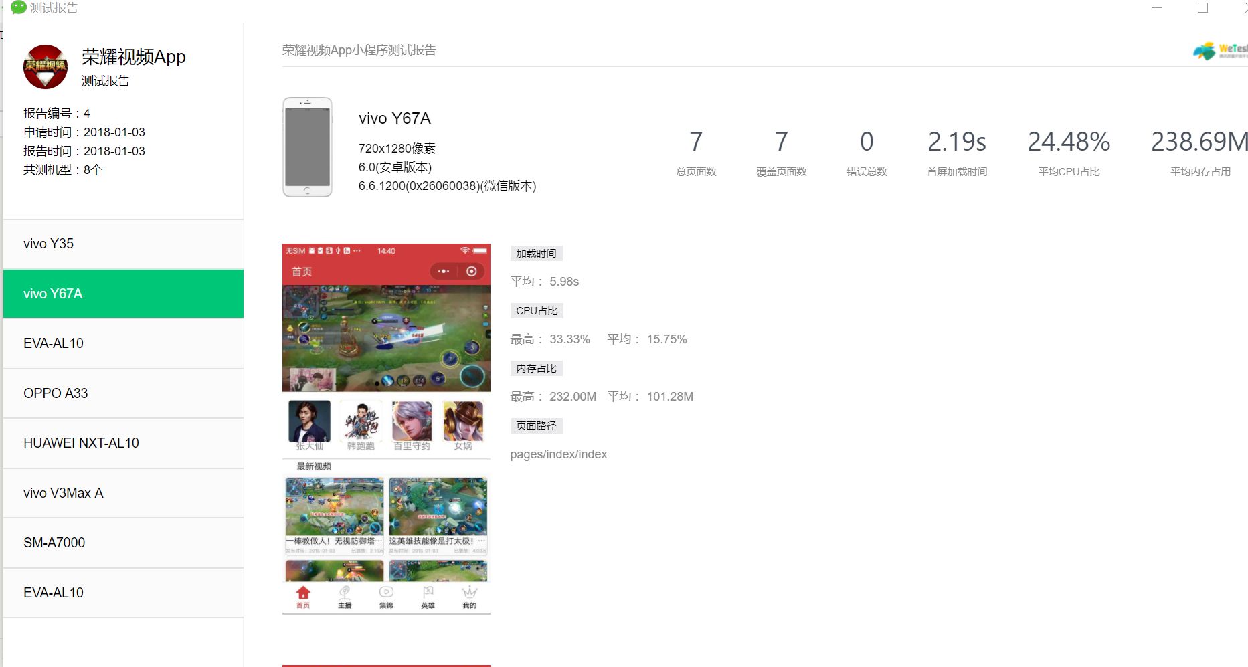1248x667 pixels.
Task: Click the 错误总数 count 0
Action: coord(867,142)
